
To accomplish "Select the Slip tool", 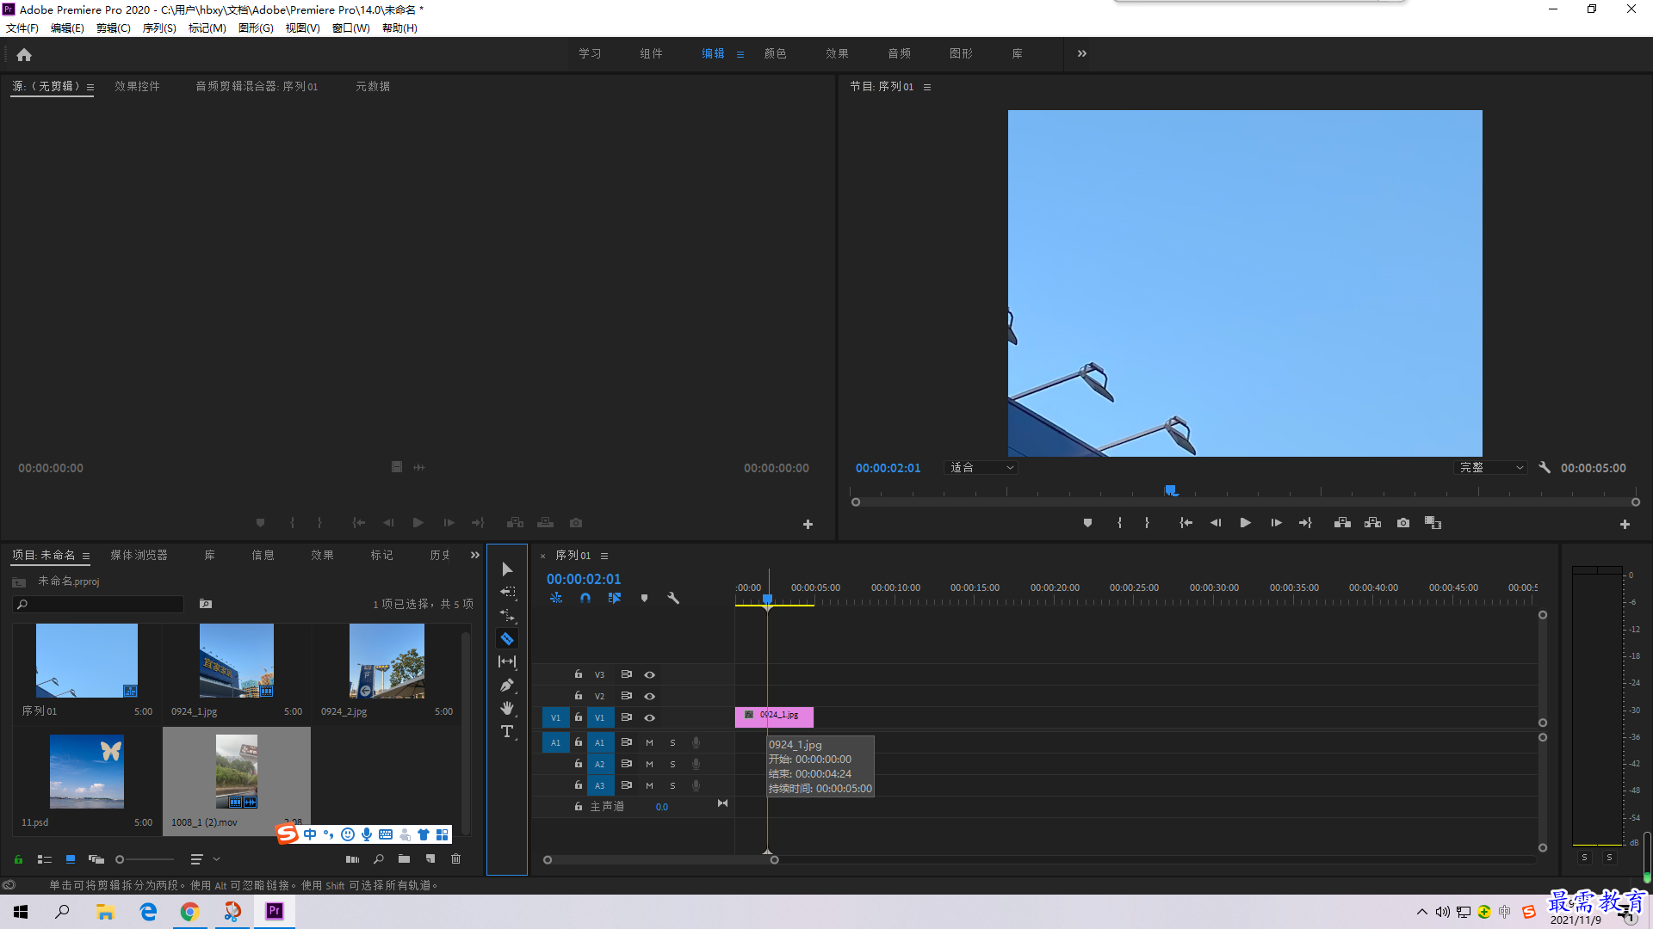I will (x=507, y=662).
